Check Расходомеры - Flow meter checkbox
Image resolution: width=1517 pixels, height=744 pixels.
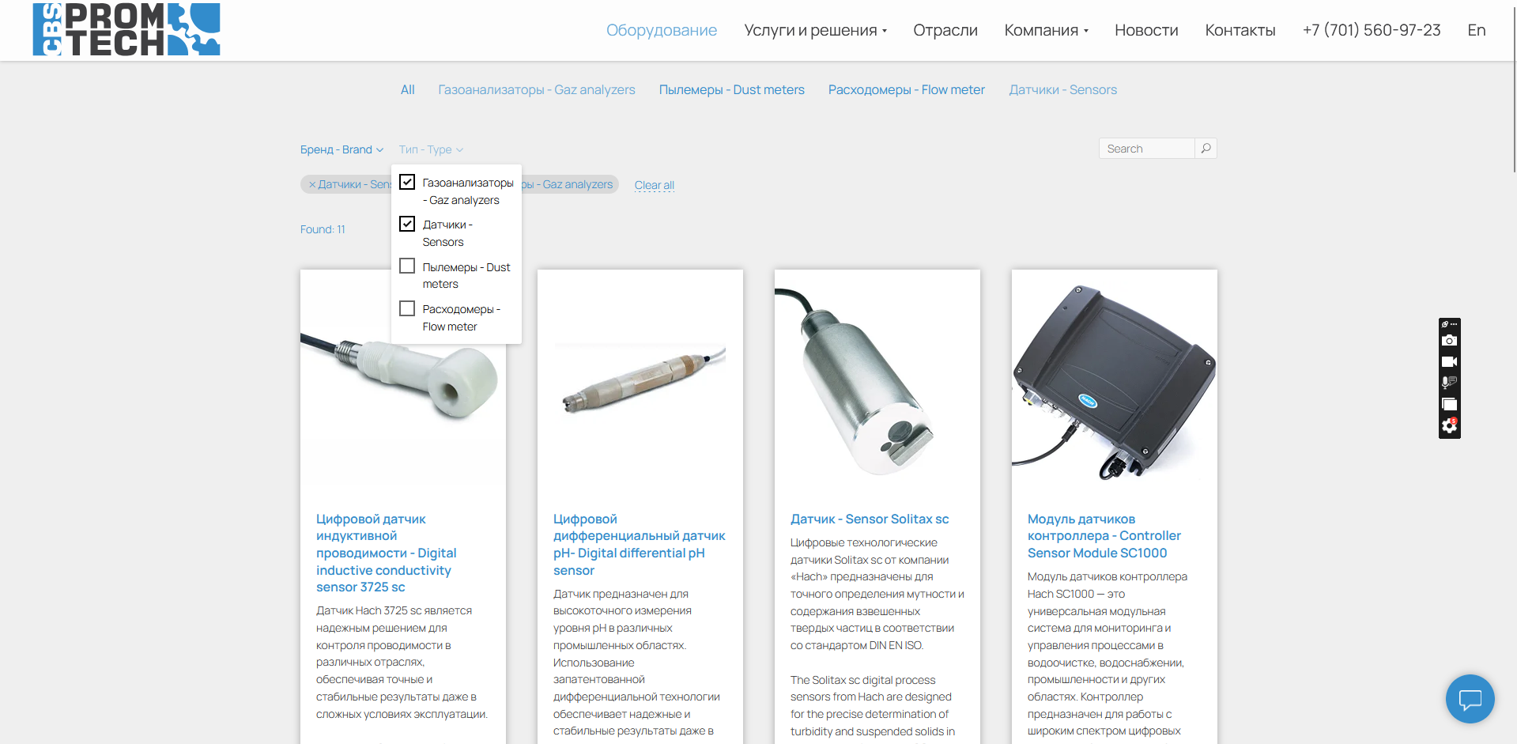(407, 308)
